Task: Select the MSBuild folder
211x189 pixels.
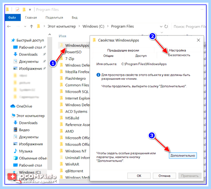Action: click(x=69, y=118)
